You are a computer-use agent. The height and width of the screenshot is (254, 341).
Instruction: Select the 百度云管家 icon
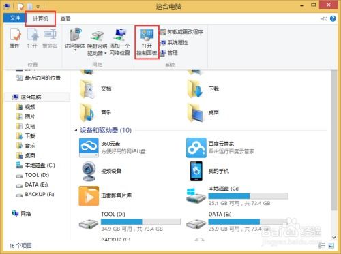196,148
